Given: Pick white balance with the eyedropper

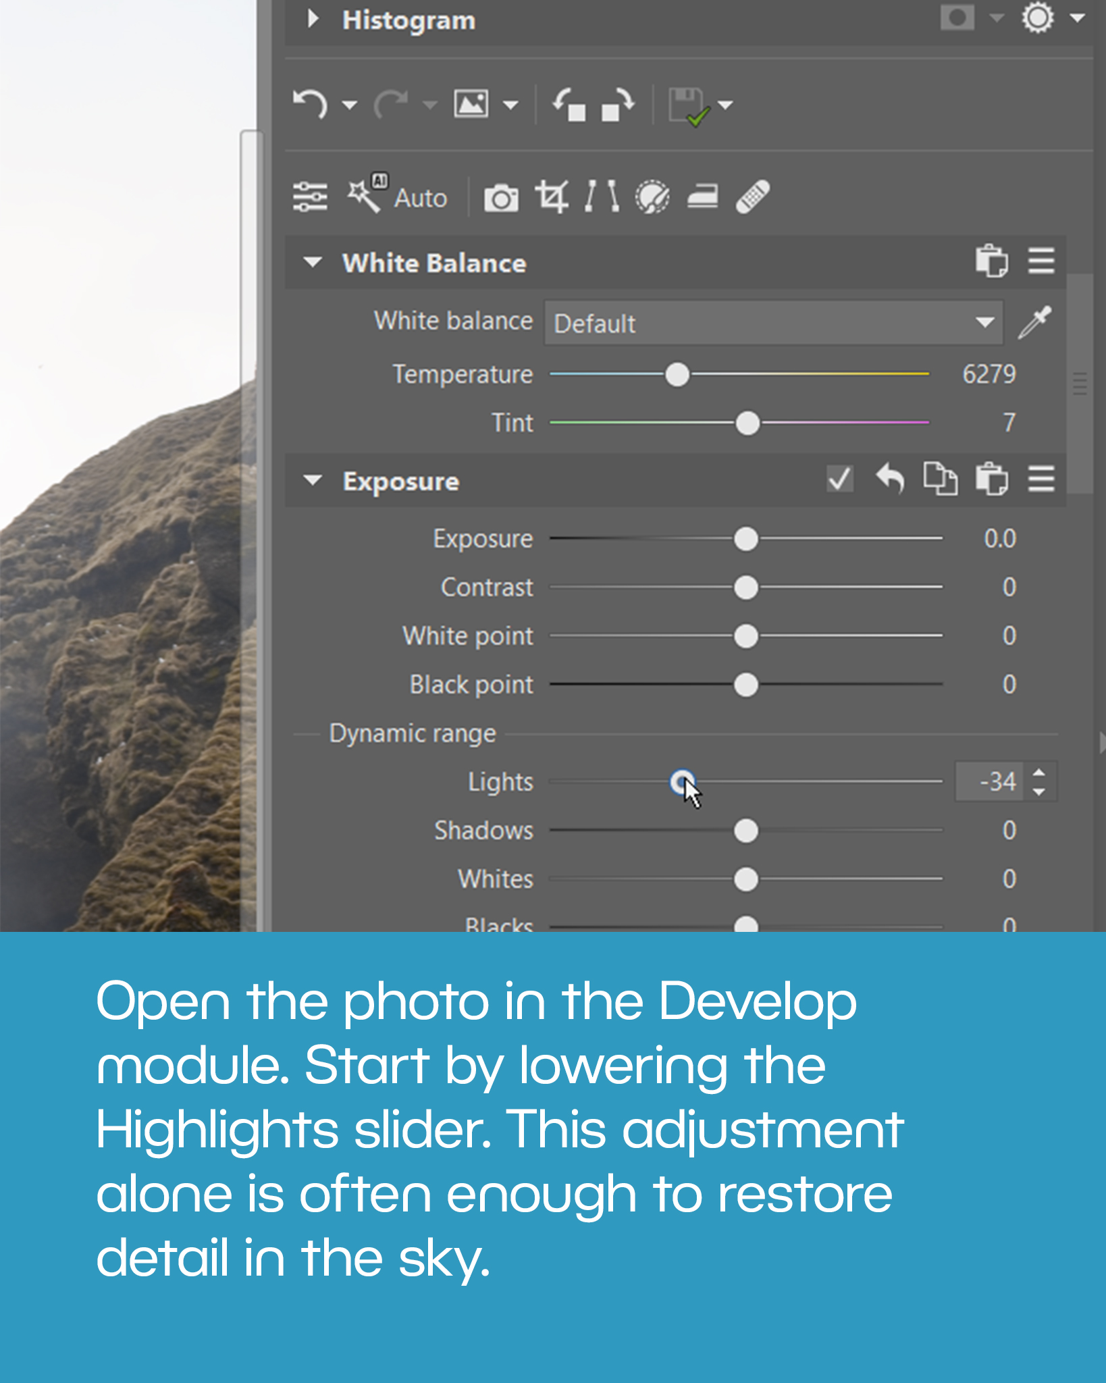Looking at the screenshot, I should click(1035, 321).
